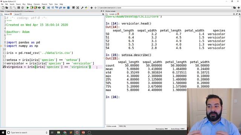Click the debugger step over icon
Viewport: 241px width, 135px height.
point(53,7)
